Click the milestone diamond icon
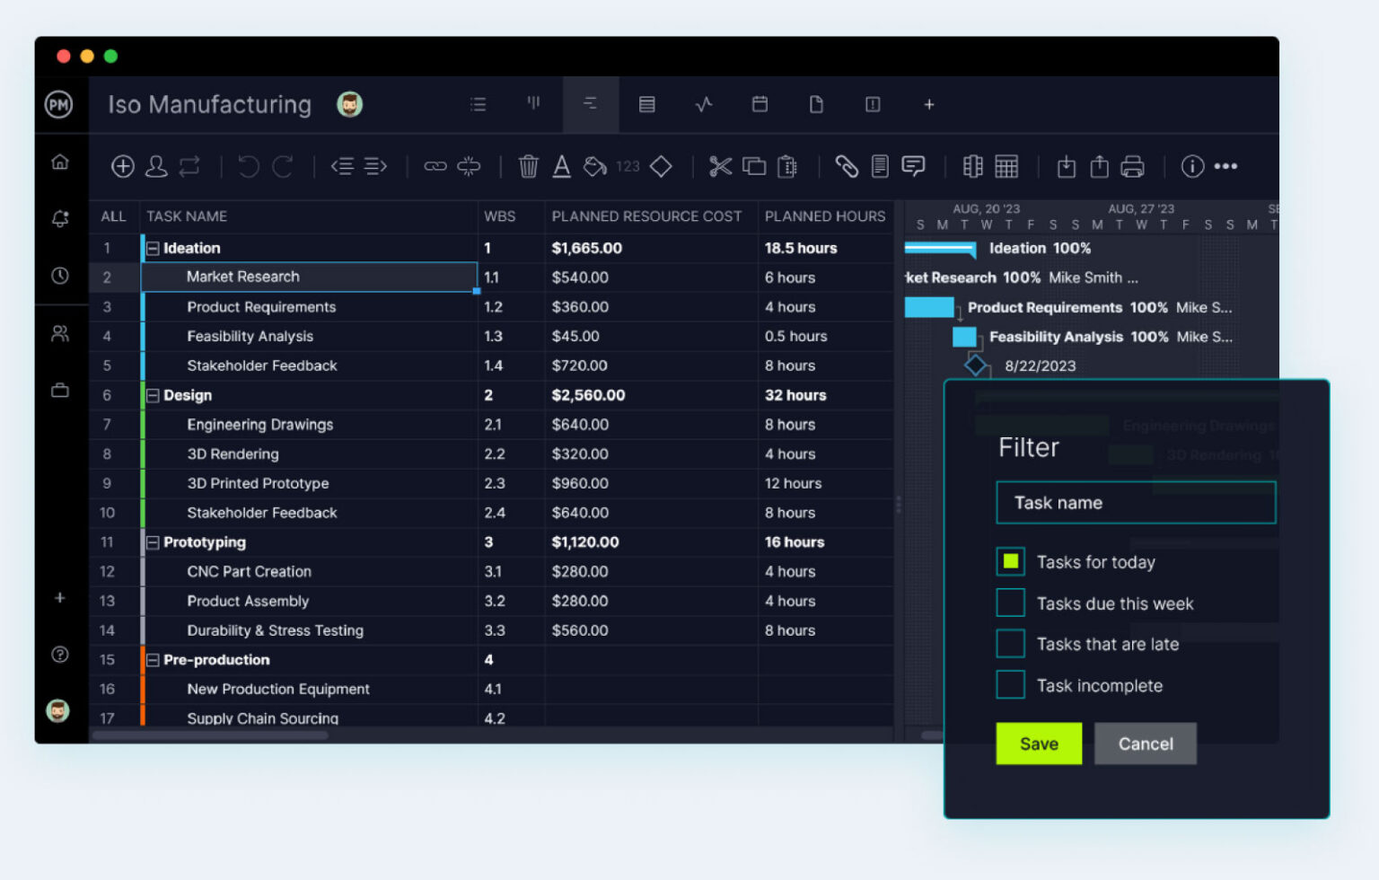The width and height of the screenshot is (1379, 880). point(662,166)
